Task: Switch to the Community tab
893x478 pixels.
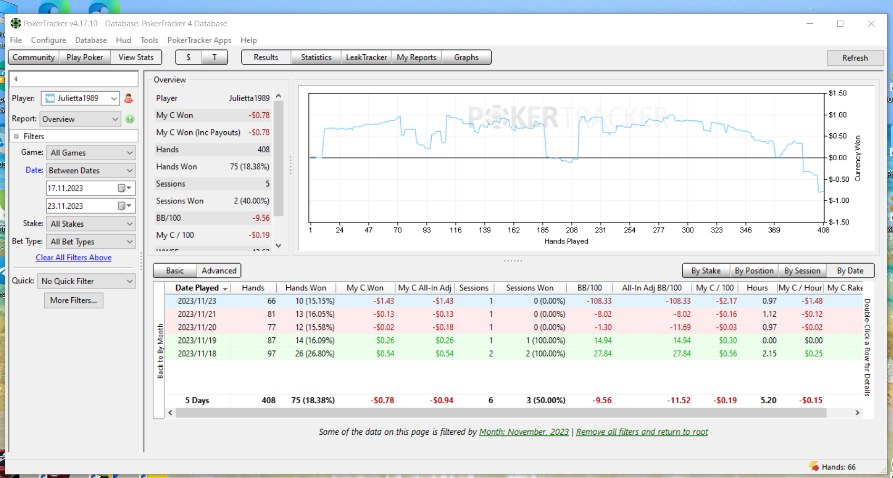Action: click(x=34, y=57)
